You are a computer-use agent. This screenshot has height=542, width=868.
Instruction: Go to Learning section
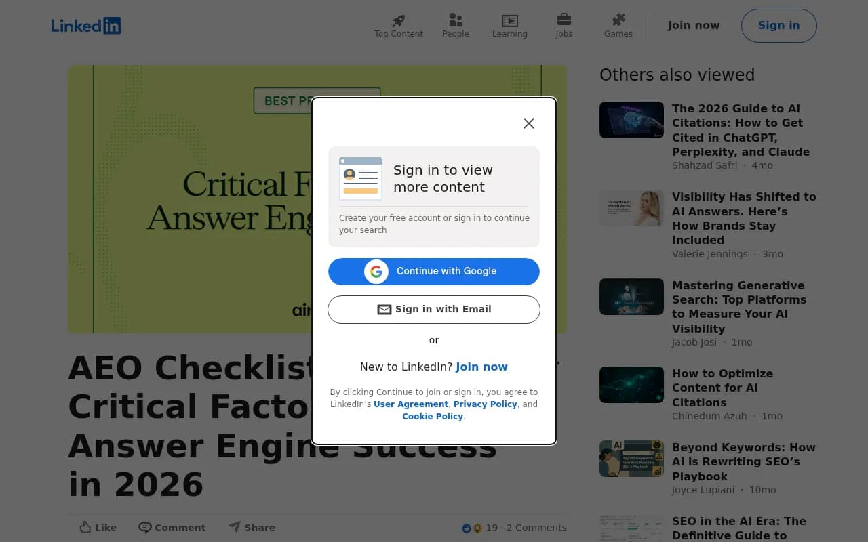point(510,26)
